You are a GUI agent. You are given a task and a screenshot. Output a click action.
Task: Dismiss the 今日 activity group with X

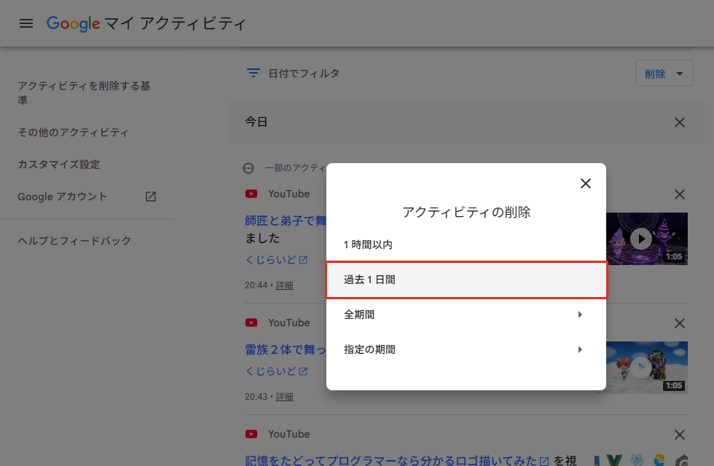point(679,122)
